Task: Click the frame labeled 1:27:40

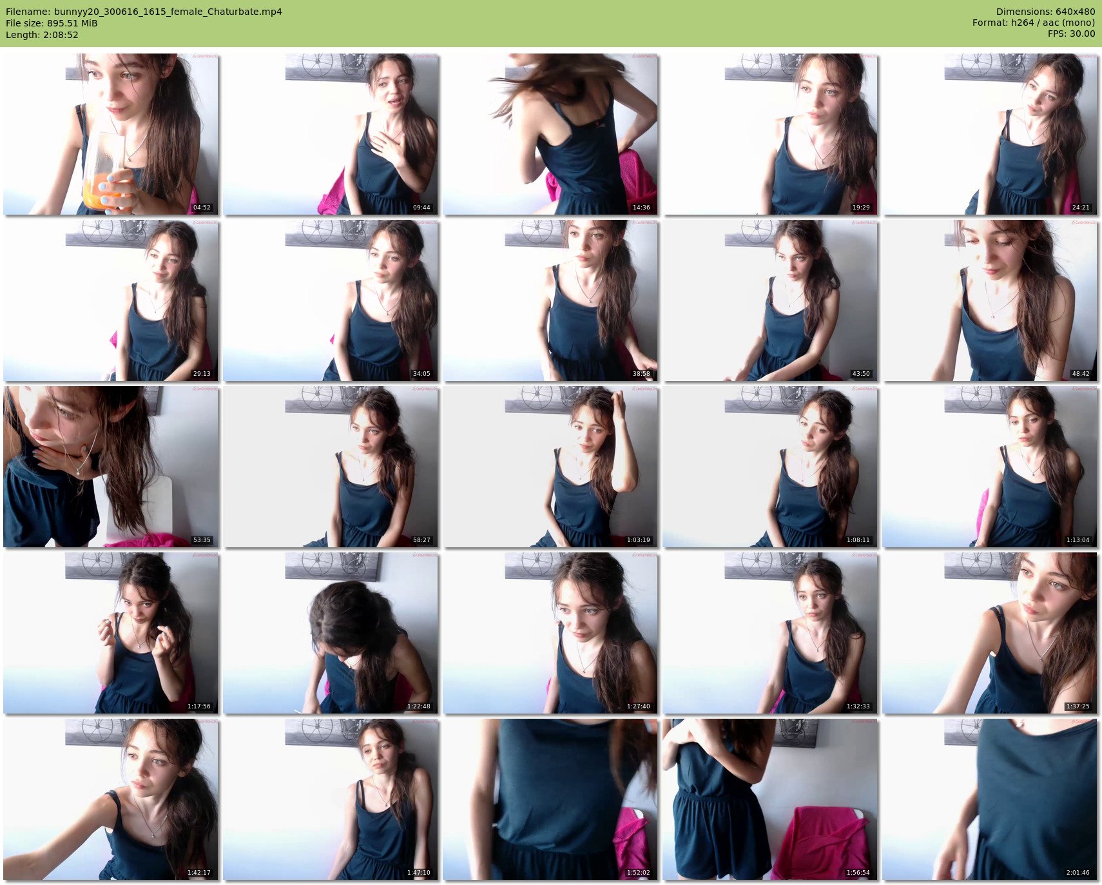Action: 550,633
